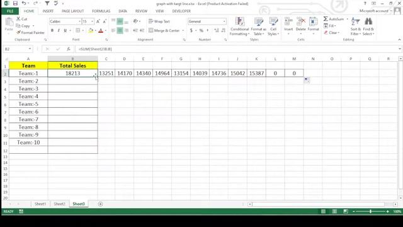
Task: Open the FILE tab
Action: click(10, 11)
